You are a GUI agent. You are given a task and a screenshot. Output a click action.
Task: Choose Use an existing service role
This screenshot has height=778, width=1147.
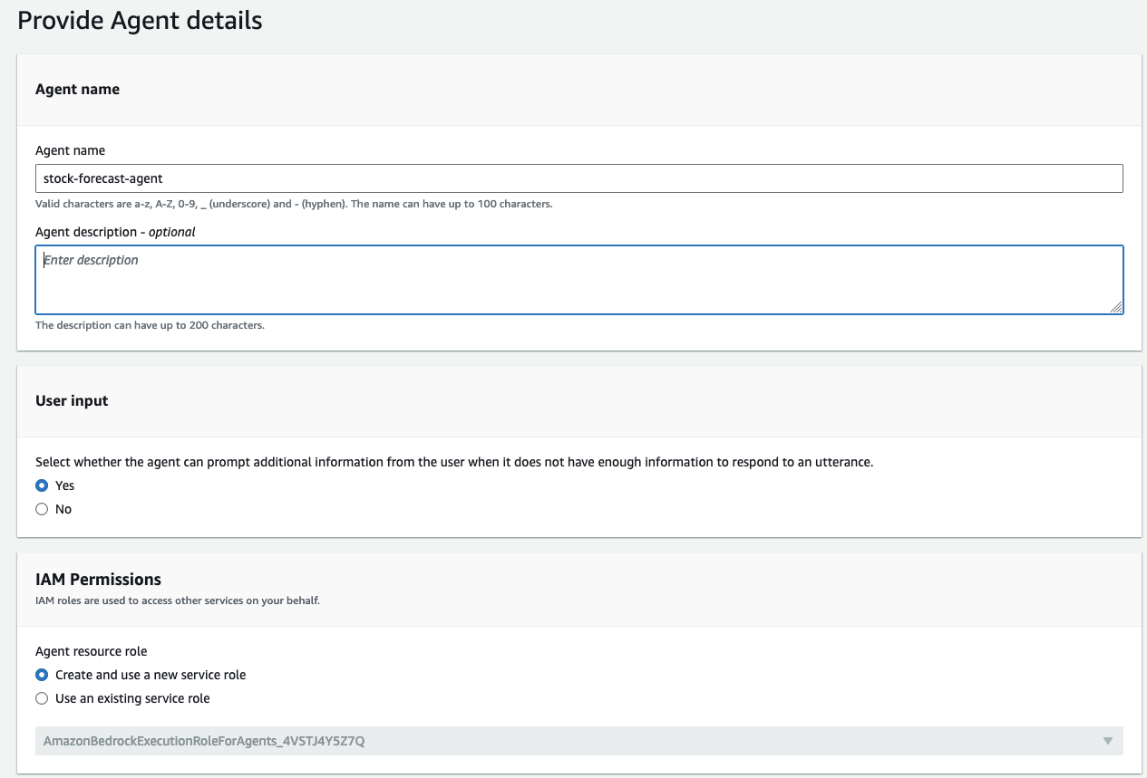pos(41,697)
